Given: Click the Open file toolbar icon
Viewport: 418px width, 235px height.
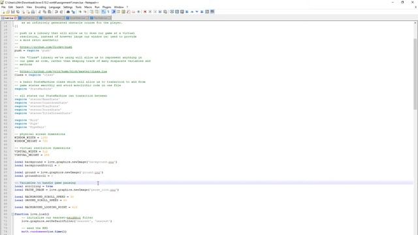Looking at the screenshot, I should [8, 12].
